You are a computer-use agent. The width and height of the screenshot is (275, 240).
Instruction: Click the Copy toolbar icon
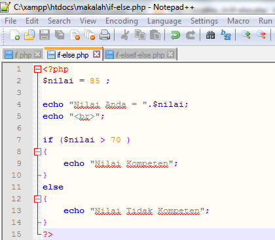point(140,35)
